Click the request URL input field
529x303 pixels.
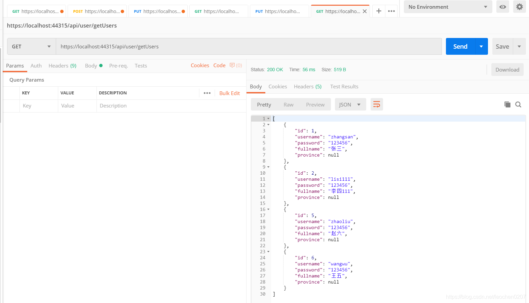(249, 46)
